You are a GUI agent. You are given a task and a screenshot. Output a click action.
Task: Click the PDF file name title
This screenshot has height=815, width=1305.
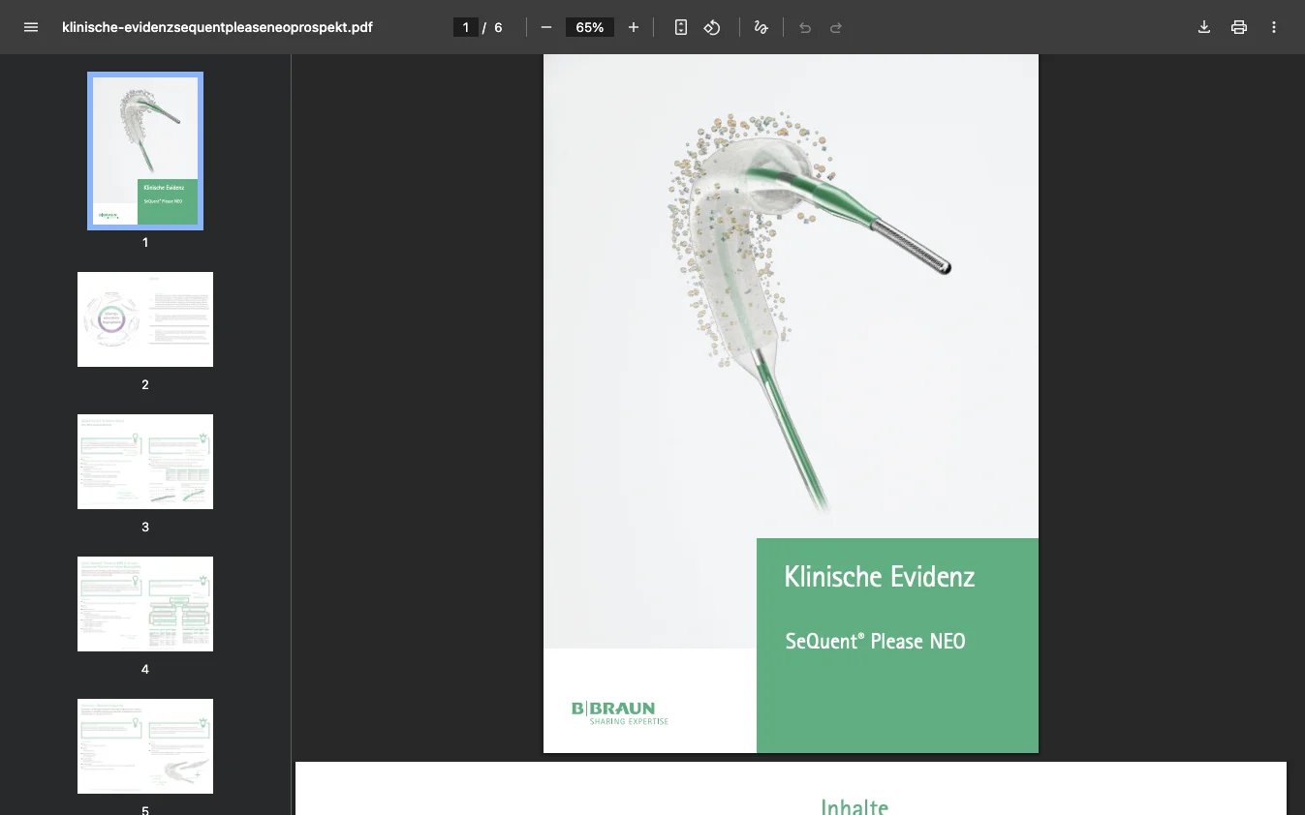217,27
